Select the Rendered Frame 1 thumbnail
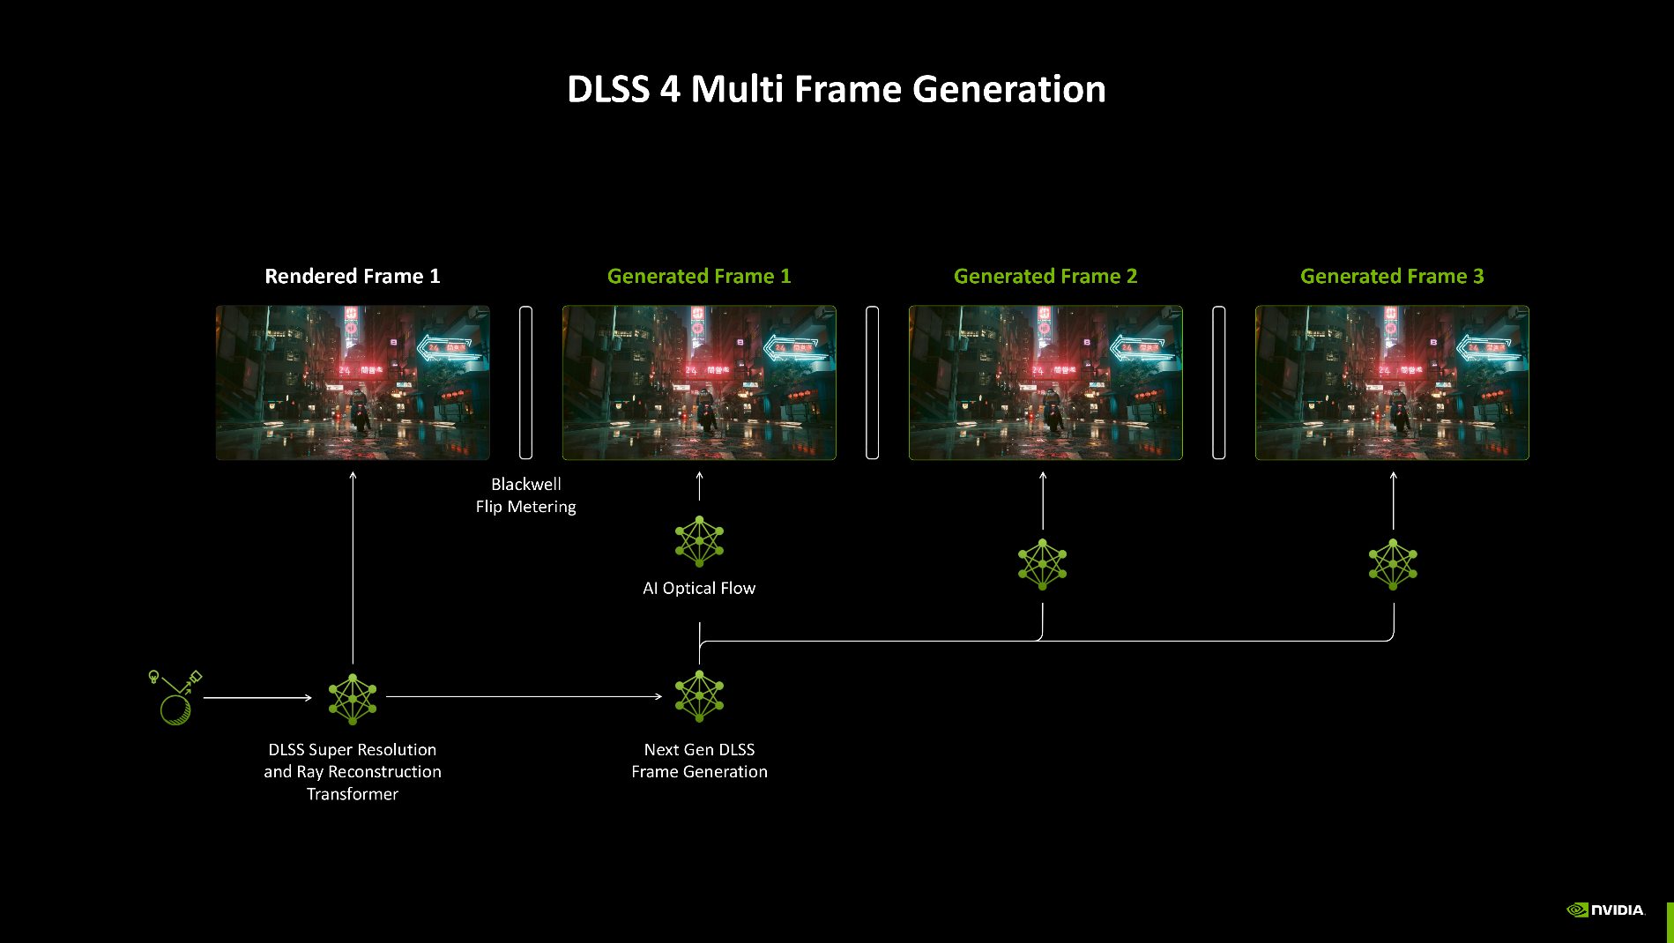1674x943 pixels. click(x=353, y=382)
